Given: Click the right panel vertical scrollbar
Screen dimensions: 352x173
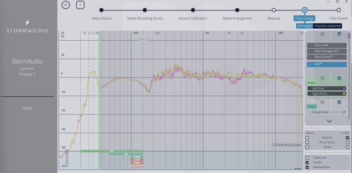Looking at the screenshot, I should (349, 36).
